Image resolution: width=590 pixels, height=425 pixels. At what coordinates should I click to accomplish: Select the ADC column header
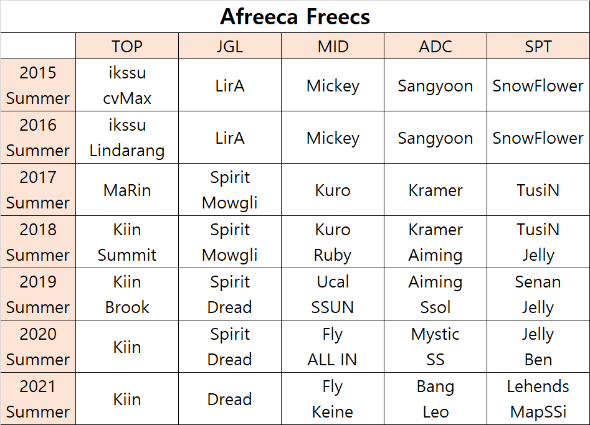click(x=435, y=46)
